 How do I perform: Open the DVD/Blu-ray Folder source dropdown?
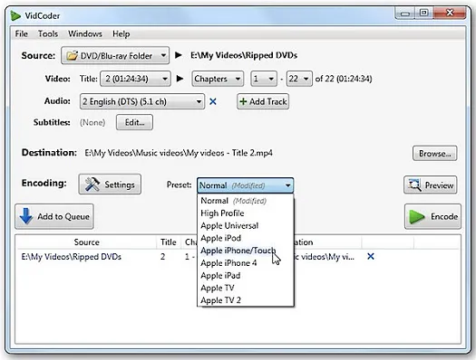pyautogui.click(x=115, y=55)
